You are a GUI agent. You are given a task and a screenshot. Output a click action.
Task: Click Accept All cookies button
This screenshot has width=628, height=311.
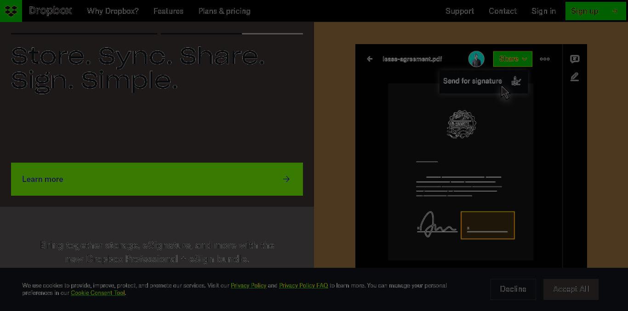coord(571,289)
